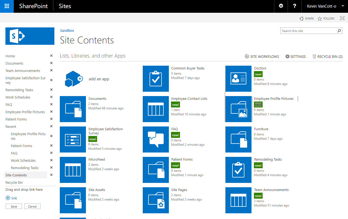
Task: Remove Team Announcements nav link X
Action: (51, 70)
